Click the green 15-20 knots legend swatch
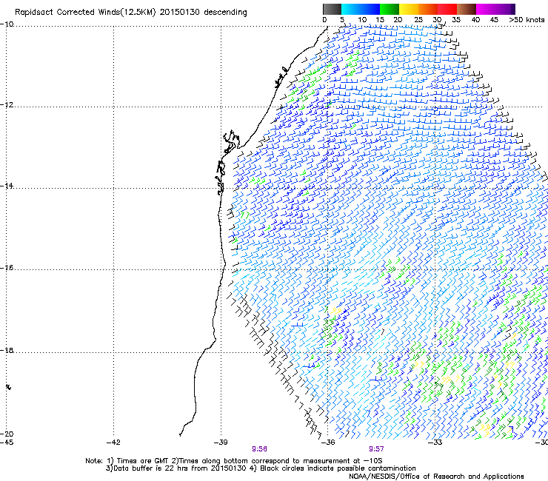Image resolution: width=548 pixels, height=481 pixels. (390, 9)
